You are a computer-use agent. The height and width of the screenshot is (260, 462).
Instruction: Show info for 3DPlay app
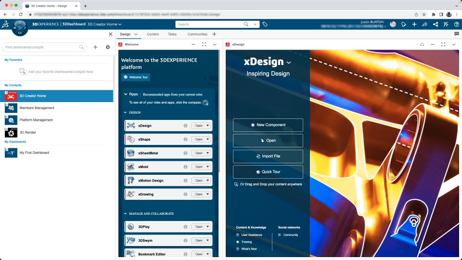point(185,227)
